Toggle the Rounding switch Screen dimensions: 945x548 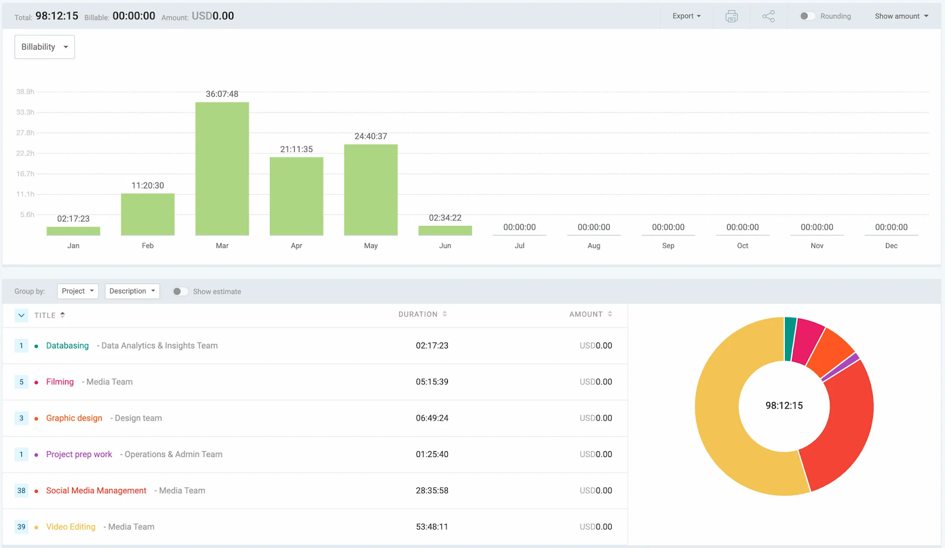pos(807,17)
